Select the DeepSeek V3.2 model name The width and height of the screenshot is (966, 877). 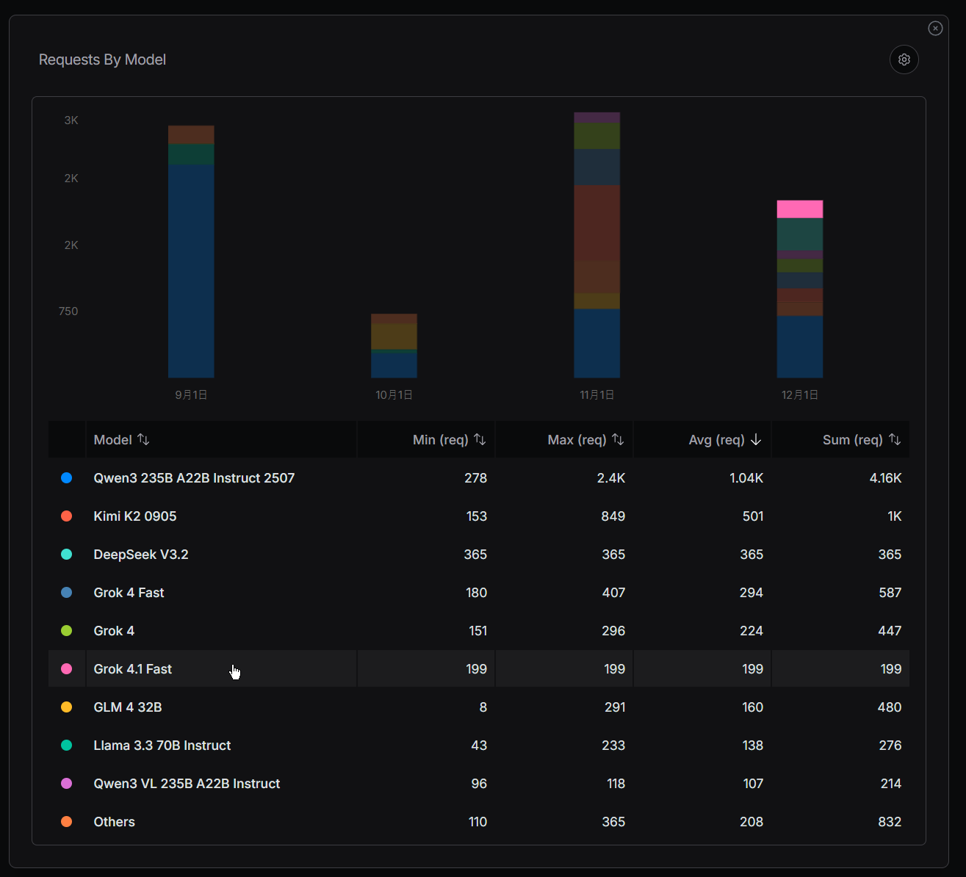pos(141,554)
